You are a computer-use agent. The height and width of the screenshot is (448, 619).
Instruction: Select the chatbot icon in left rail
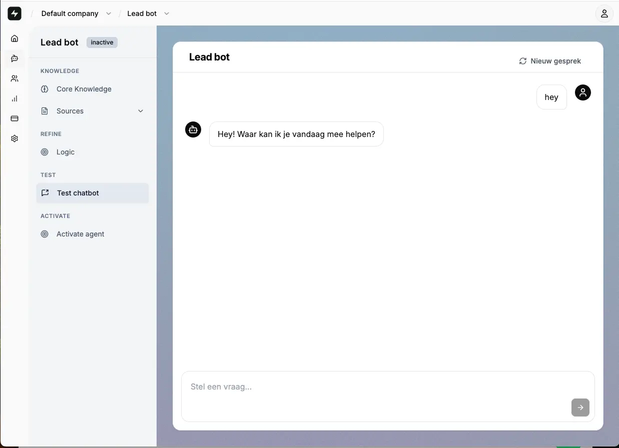pyautogui.click(x=15, y=58)
